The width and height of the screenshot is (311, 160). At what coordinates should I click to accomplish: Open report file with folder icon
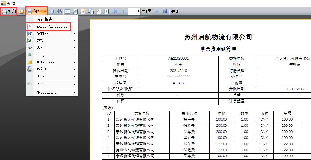[21, 12]
